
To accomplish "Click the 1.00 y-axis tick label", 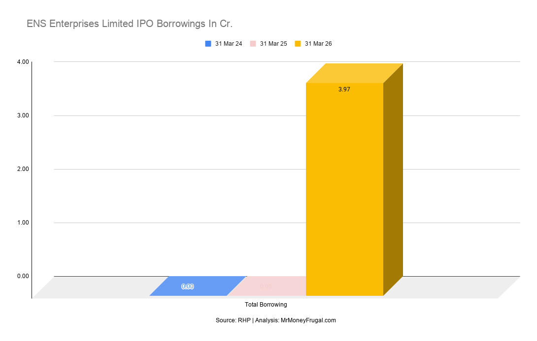I will [23, 223].
